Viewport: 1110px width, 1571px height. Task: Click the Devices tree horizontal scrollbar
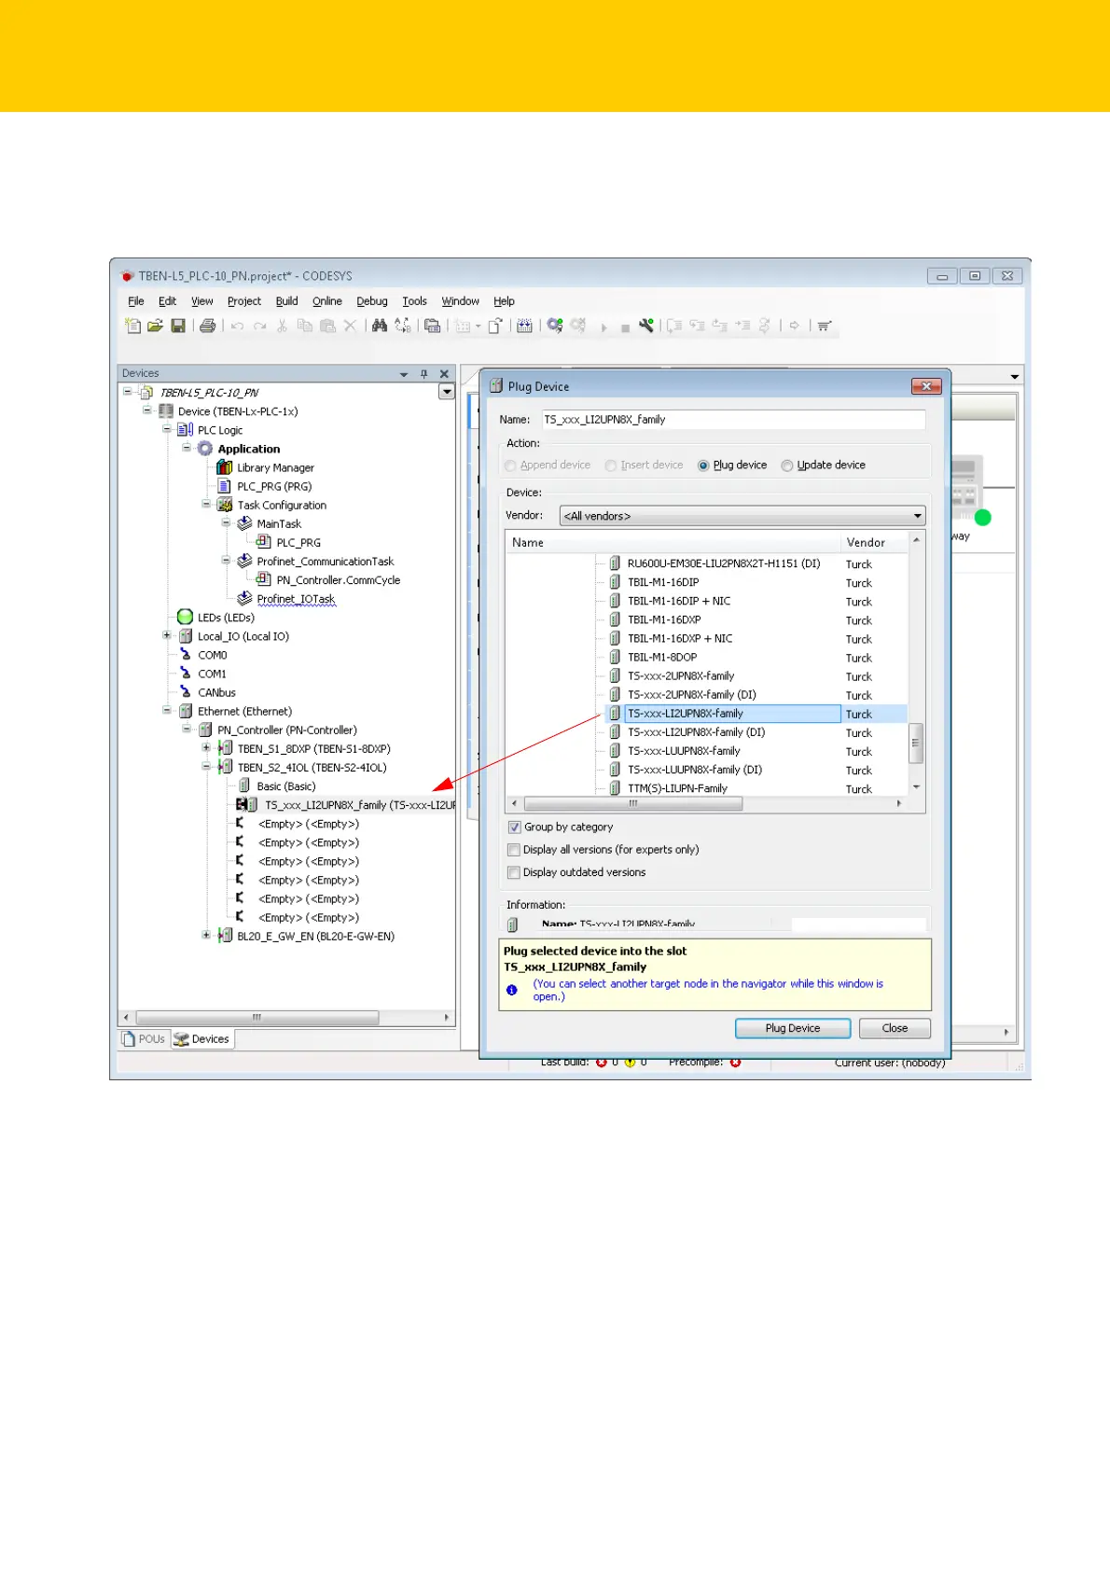257,1017
